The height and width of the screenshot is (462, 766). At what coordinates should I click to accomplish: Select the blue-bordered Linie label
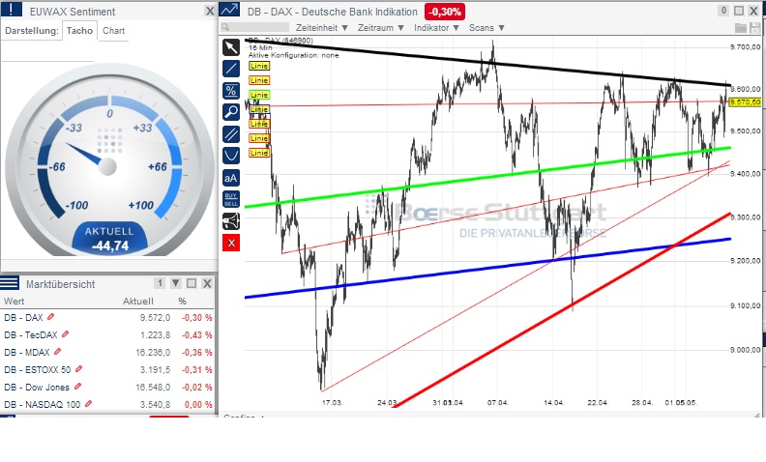(259, 109)
